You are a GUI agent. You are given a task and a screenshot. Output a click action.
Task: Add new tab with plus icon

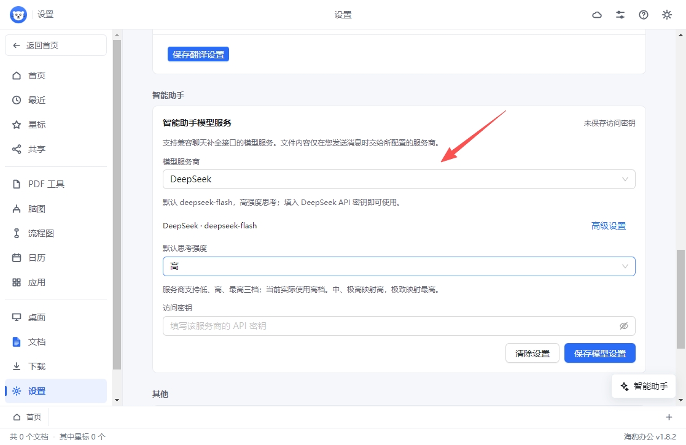pyautogui.click(x=669, y=417)
